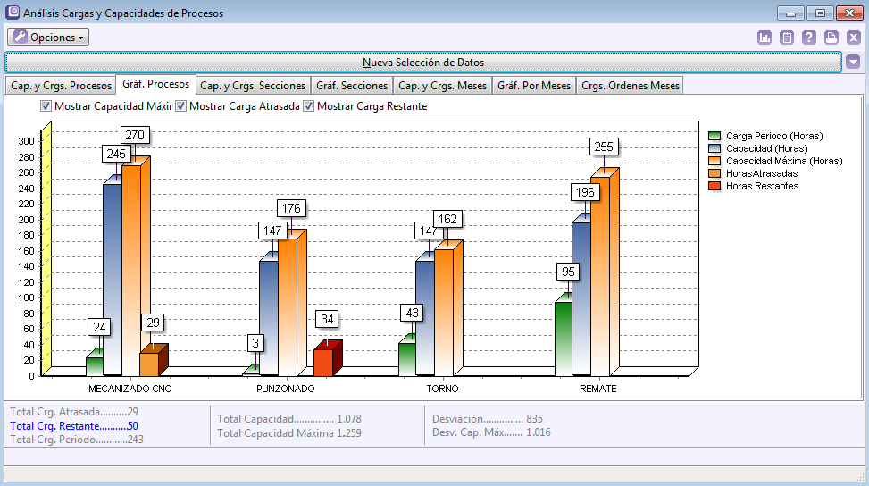This screenshot has height=486, width=869.
Task: Click the bar chart icon in toolbar
Action: pyautogui.click(x=765, y=38)
